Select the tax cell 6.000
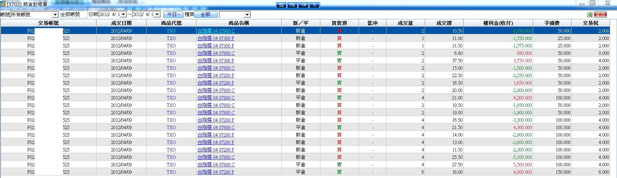The height and width of the screenshot is (178, 617). pyautogui.click(x=590, y=172)
